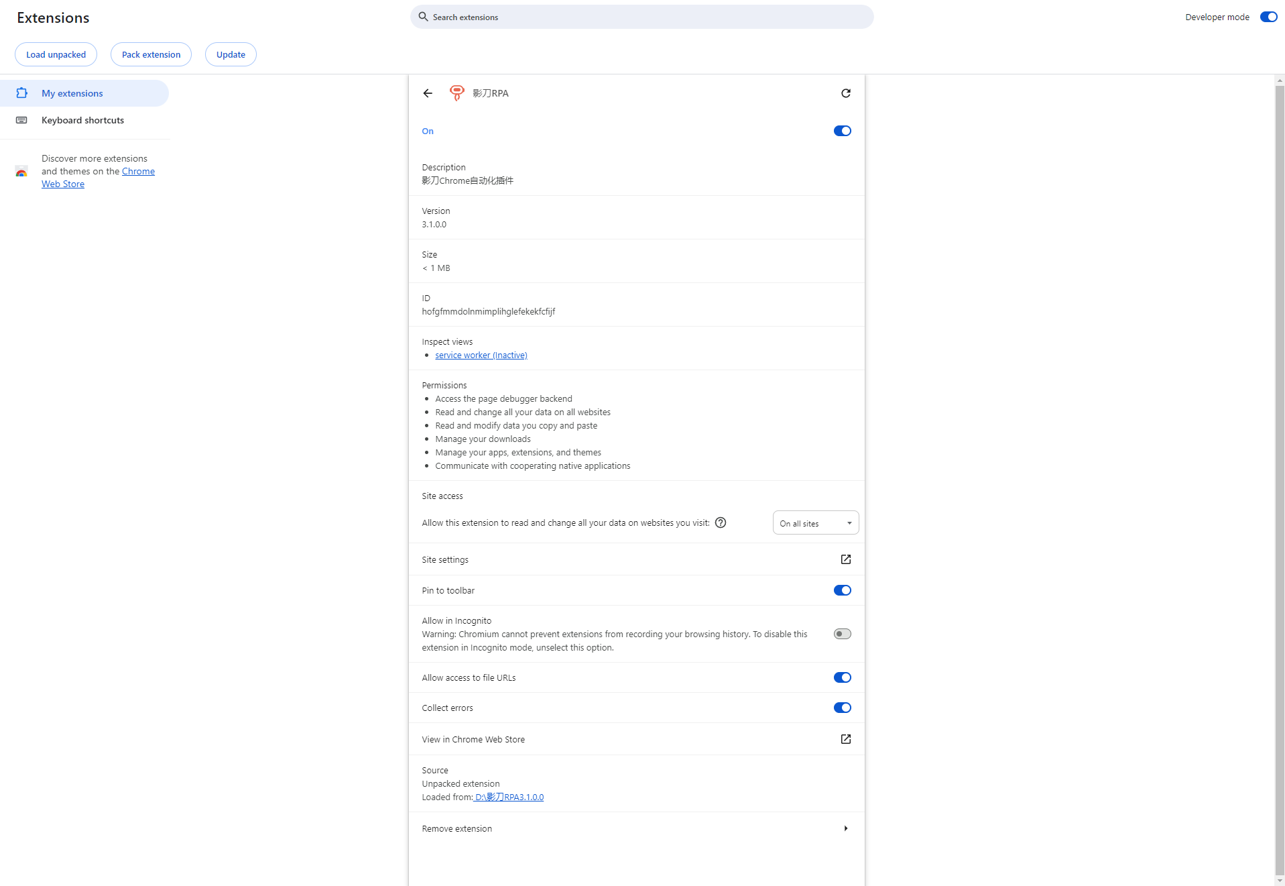Open Keyboard shortcuts page

84,120
